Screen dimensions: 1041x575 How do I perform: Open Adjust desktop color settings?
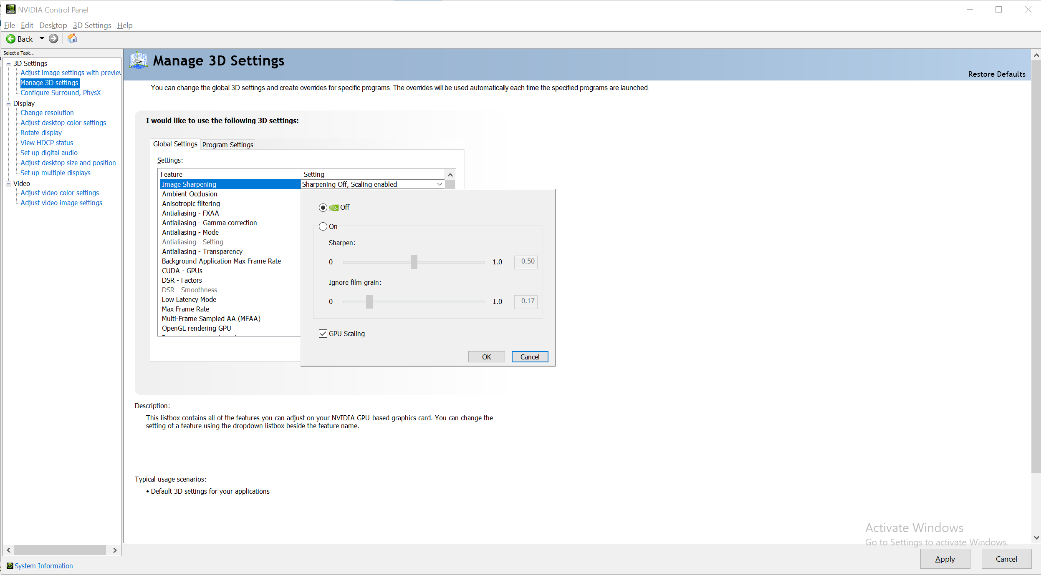pyautogui.click(x=63, y=123)
